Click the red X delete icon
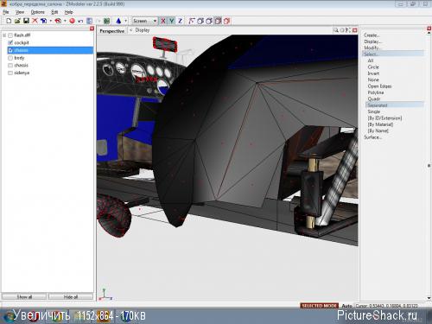 [x=35, y=21]
